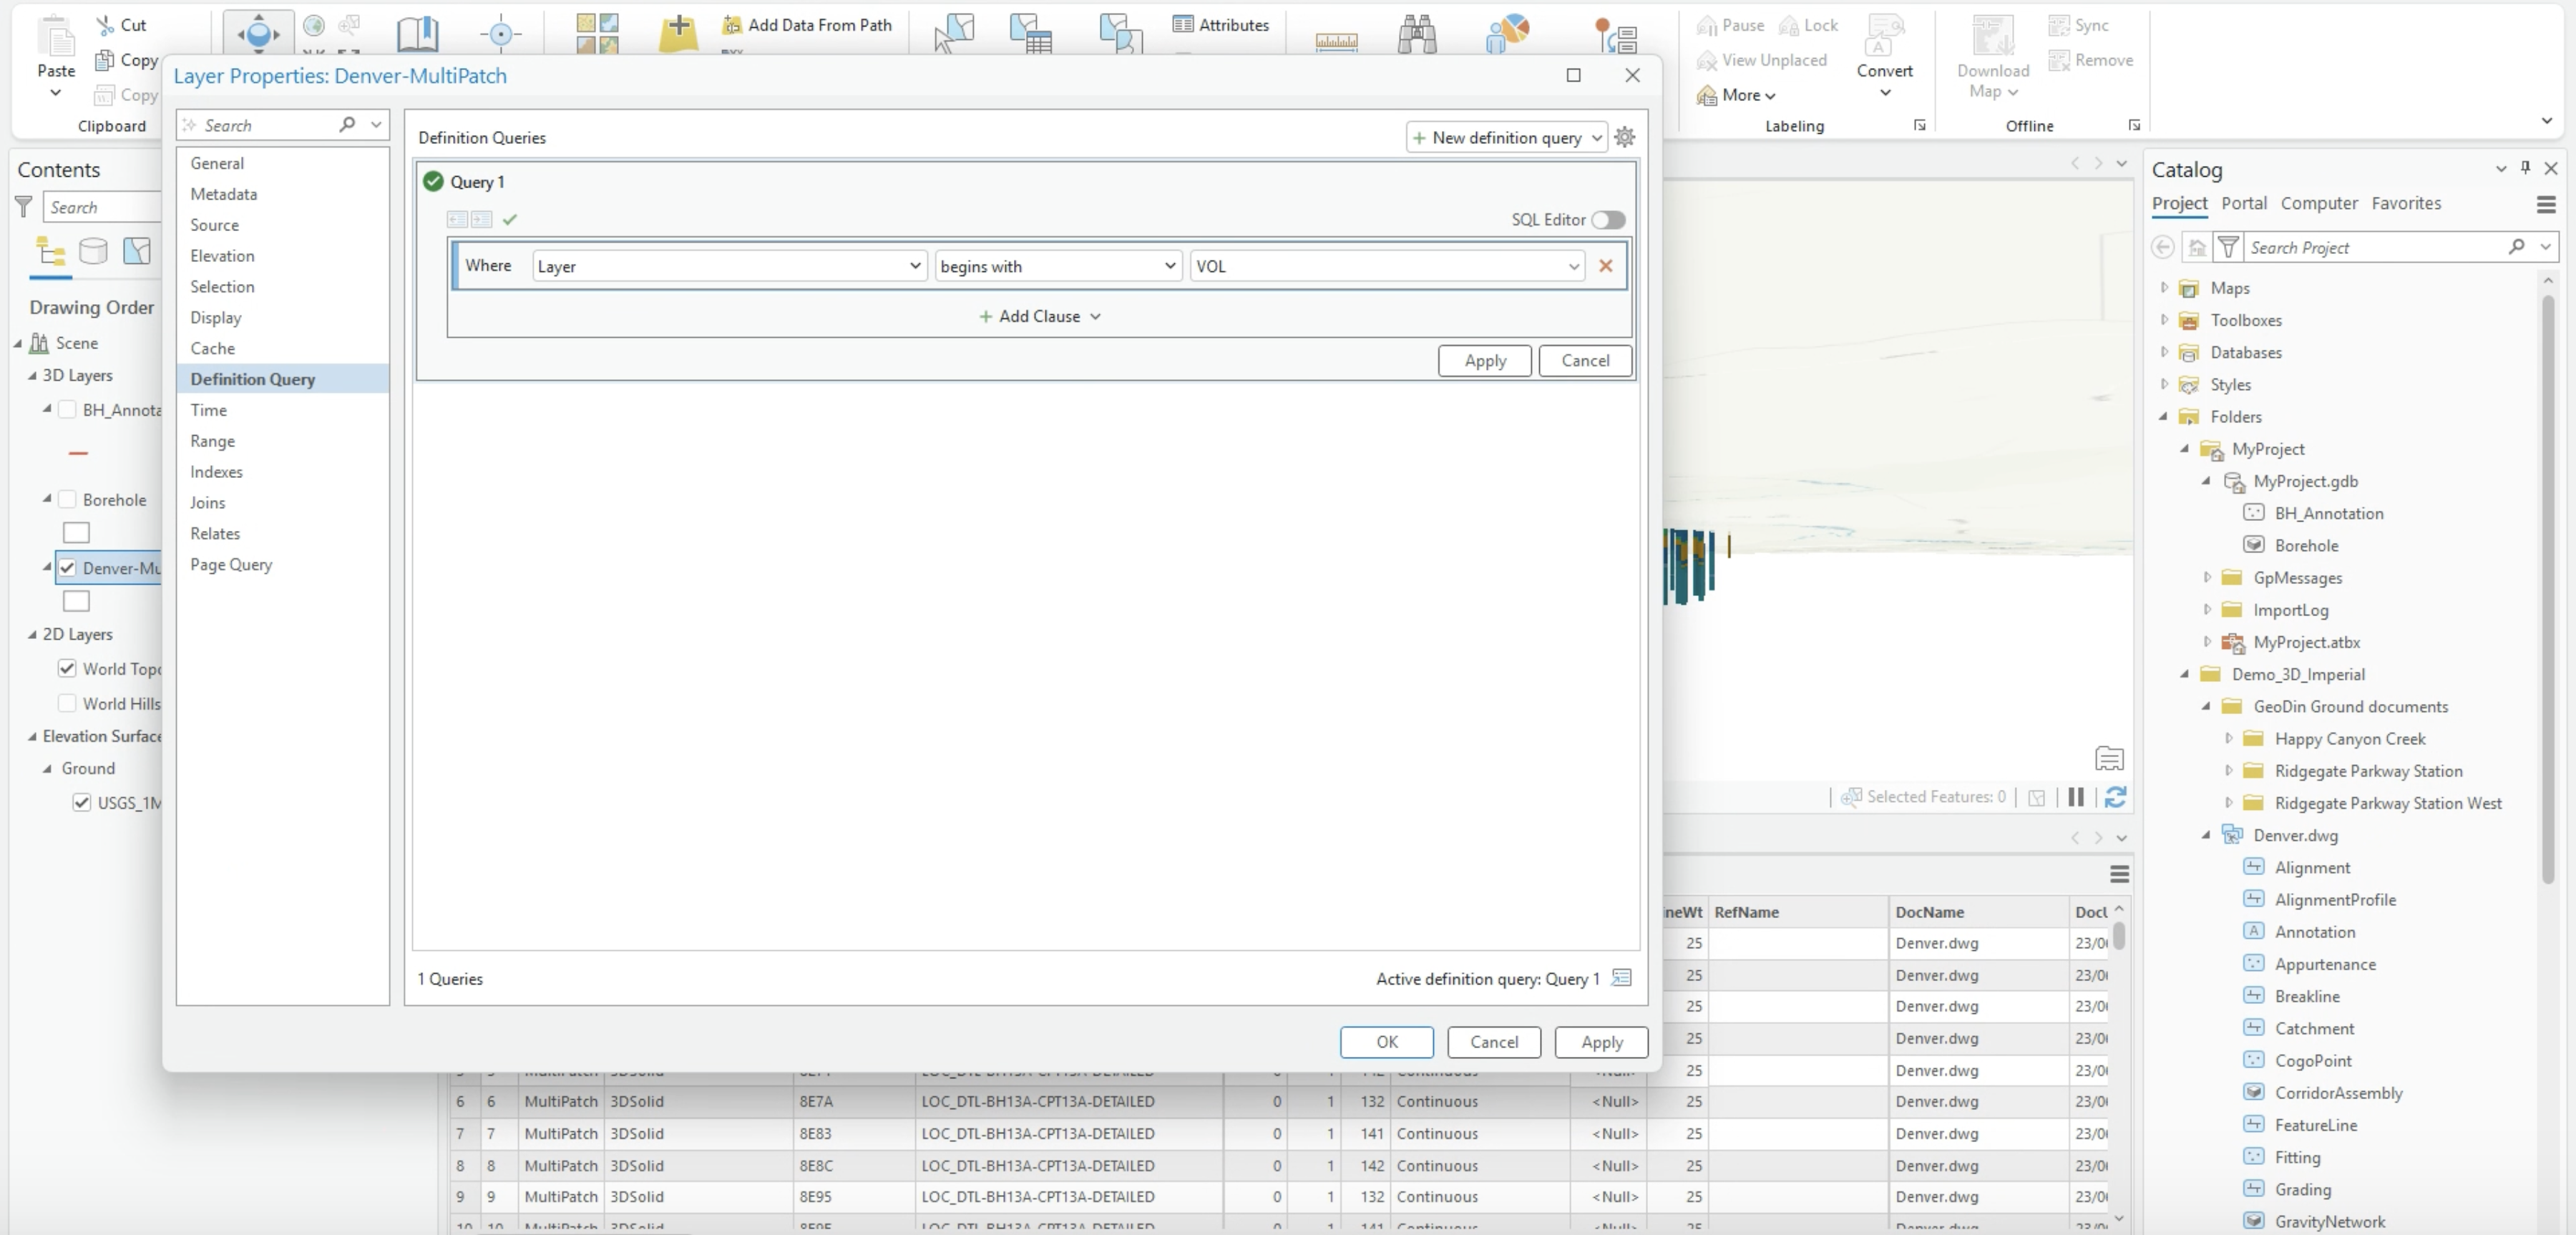Click OK in Layer Properties dialog
The width and height of the screenshot is (2576, 1235).
(x=1386, y=1041)
